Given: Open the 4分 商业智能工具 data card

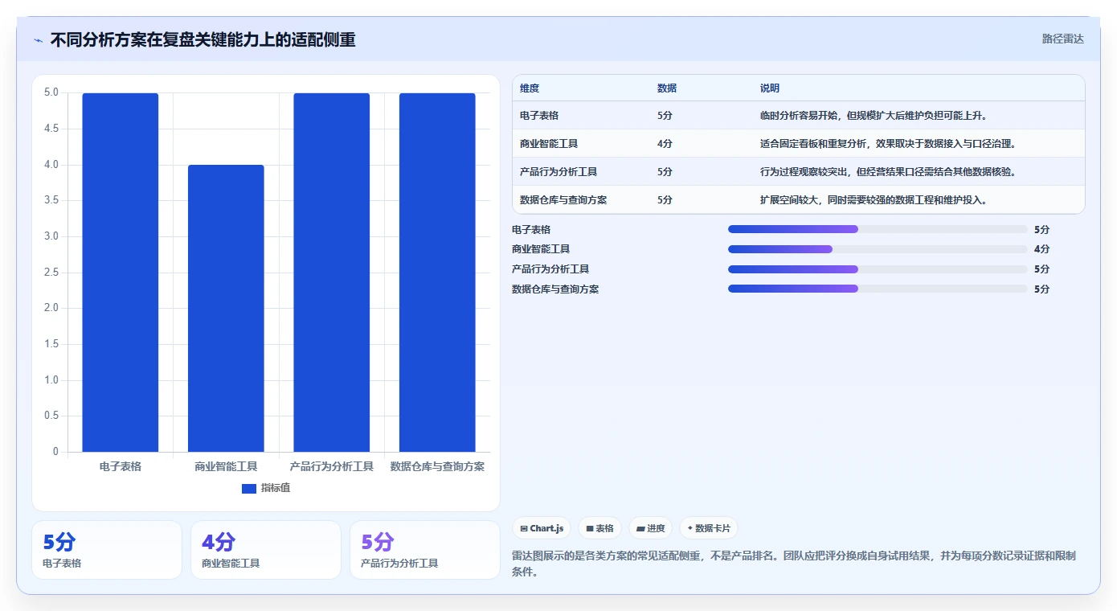Looking at the screenshot, I should [266, 550].
